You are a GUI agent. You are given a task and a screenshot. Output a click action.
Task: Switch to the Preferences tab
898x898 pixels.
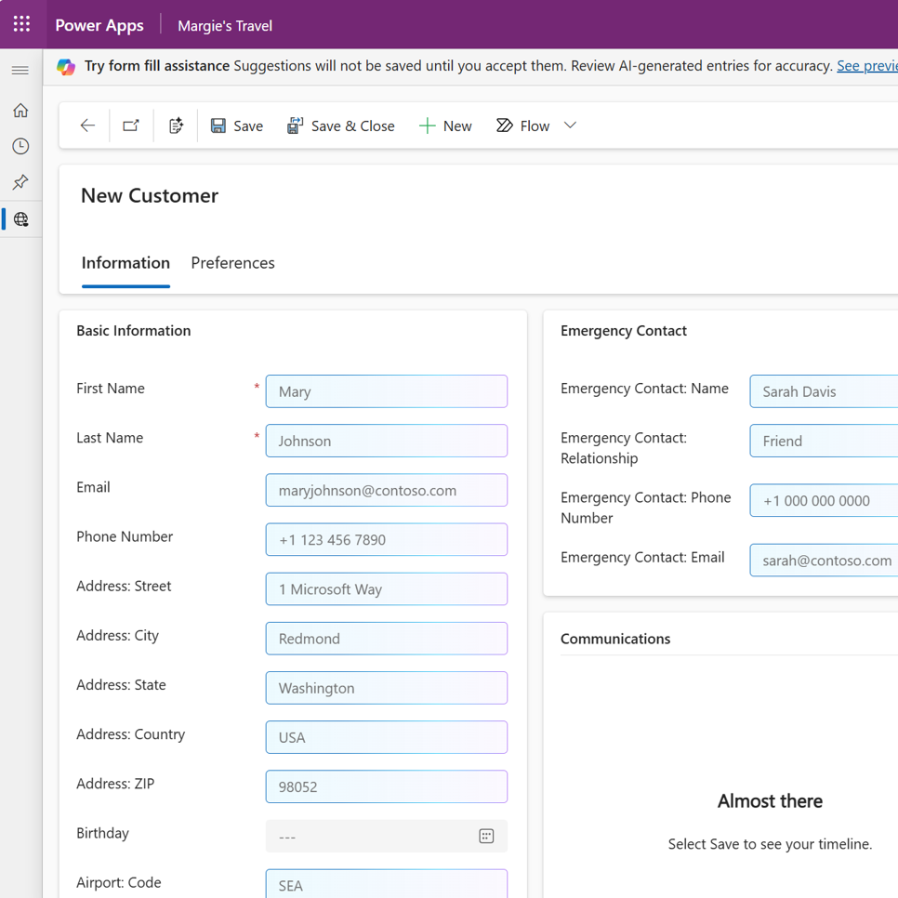click(233, 263)
